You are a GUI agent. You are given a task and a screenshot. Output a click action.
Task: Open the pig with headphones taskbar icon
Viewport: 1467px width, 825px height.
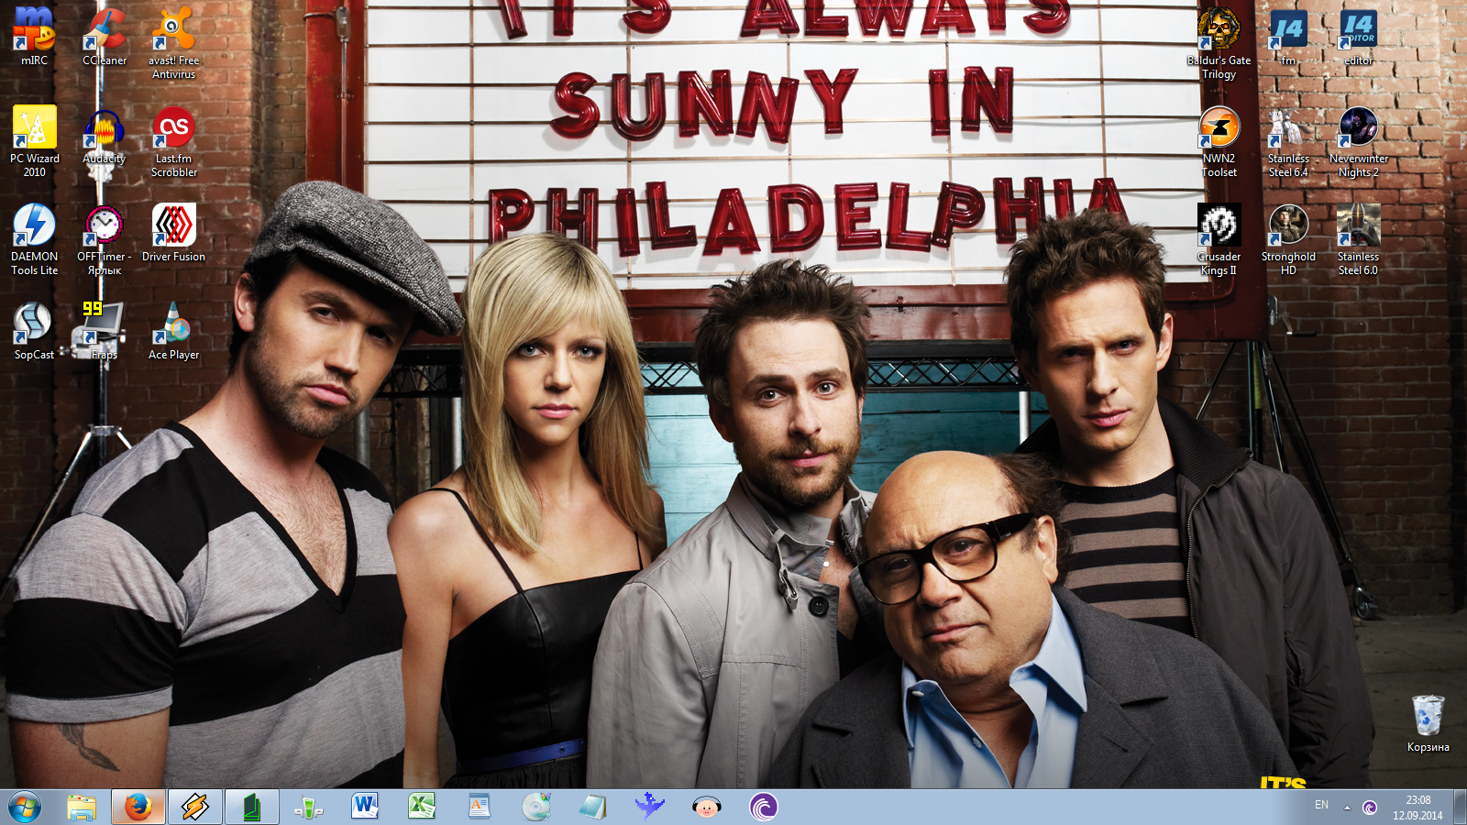pyautogui.click(x=706, y=807)
